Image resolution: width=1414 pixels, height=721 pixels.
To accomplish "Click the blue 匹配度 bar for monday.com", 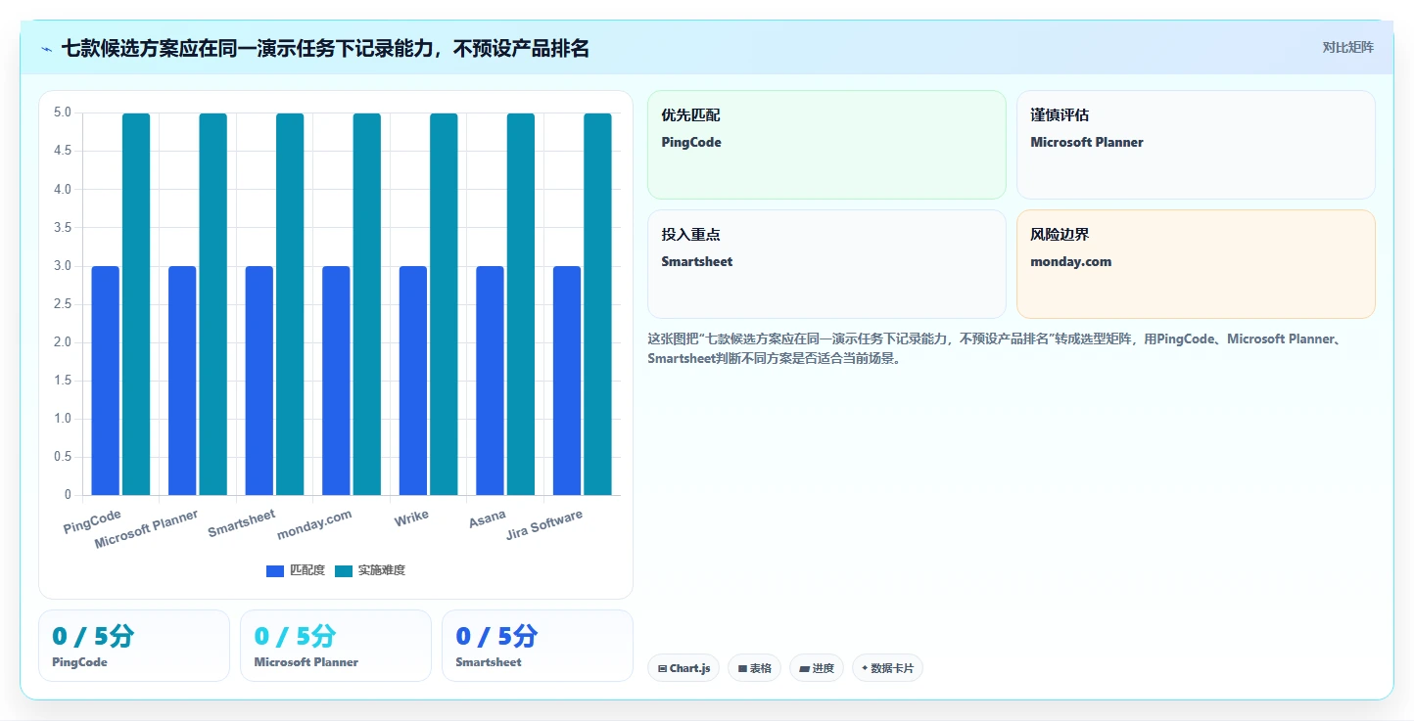I will 336,381.
